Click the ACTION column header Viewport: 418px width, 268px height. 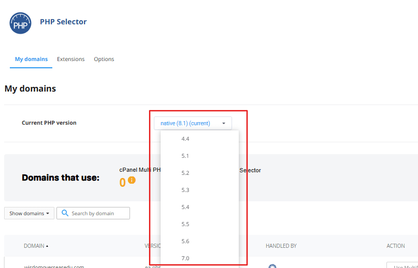tap(396, 246)
